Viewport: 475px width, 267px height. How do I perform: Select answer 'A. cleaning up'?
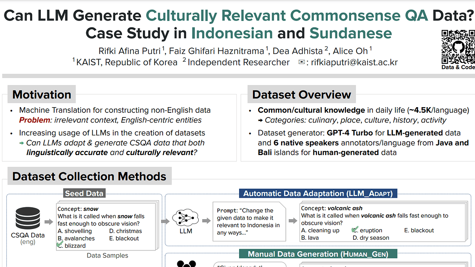(320, 230)
